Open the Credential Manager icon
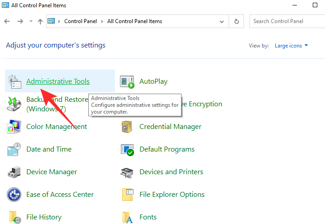Screen dimensions: 325x224 tap(127, 127)
